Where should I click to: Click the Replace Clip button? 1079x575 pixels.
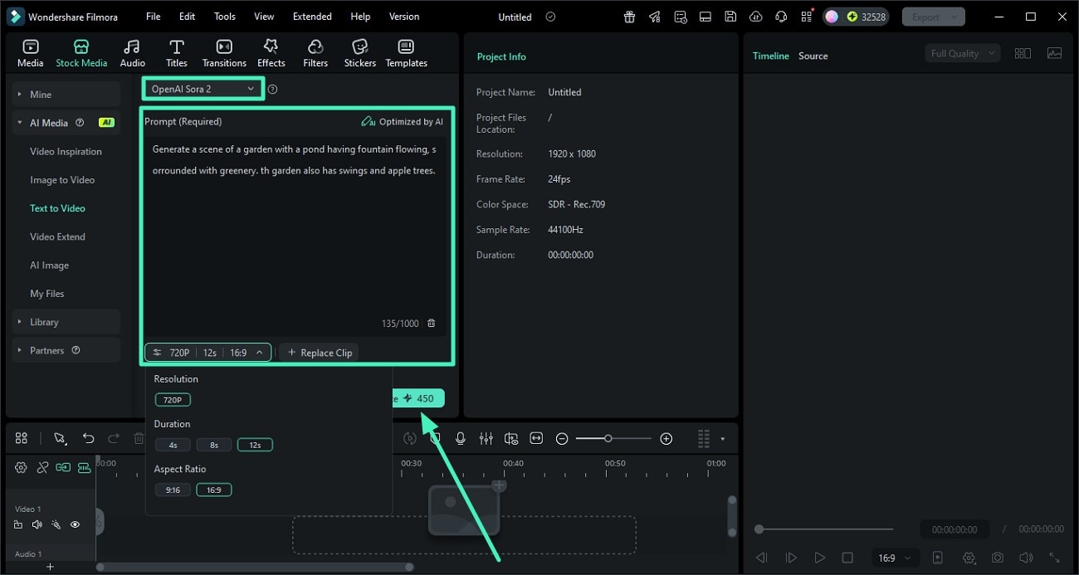320,353
